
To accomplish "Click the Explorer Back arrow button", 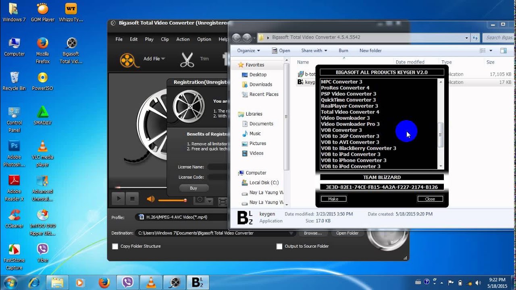I will (x=237, y=38).
